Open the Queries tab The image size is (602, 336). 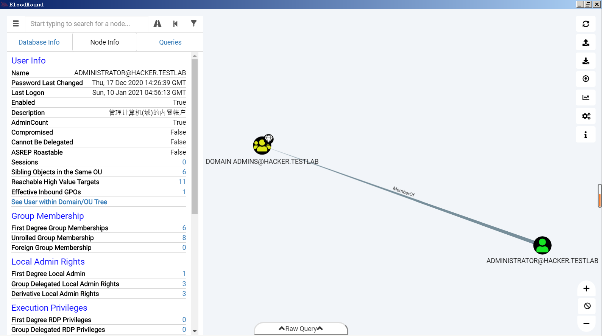pyautogui.click(x=170, y=42)
